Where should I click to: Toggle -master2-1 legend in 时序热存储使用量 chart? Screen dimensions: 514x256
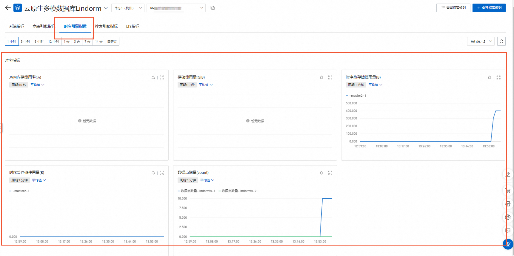coord(356,96)
